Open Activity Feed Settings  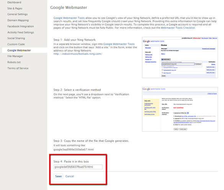(x=21, y=32)
